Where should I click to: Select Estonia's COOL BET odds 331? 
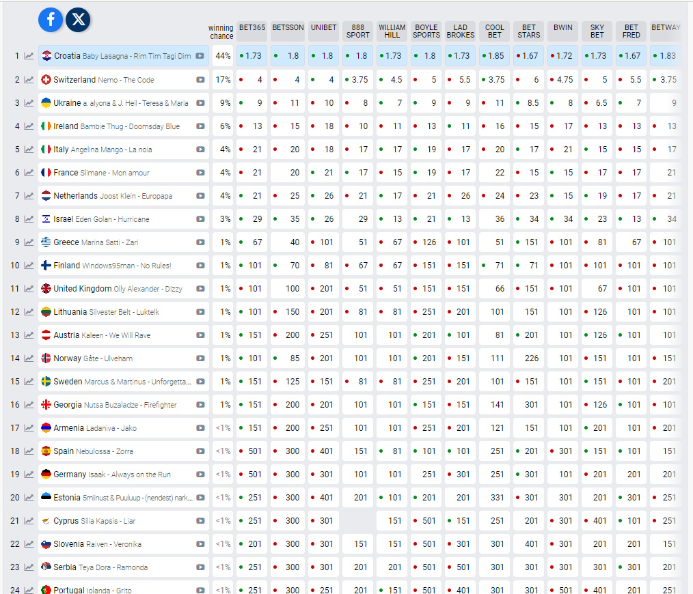pos(495,498)
